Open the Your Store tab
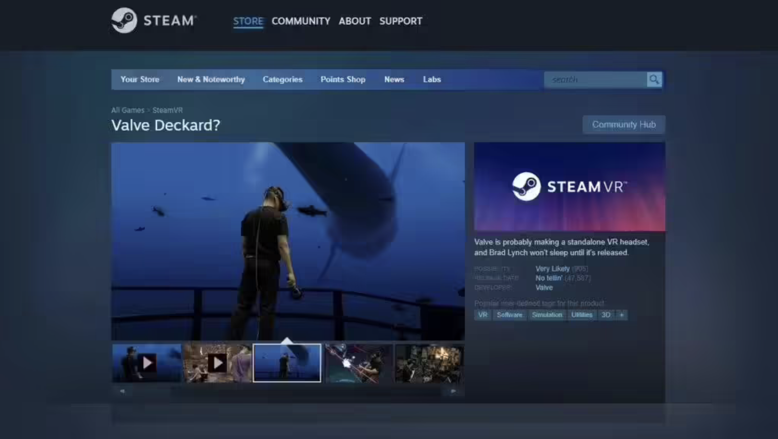Viewport: 778px width, 439px height. (x=140, y=79)
